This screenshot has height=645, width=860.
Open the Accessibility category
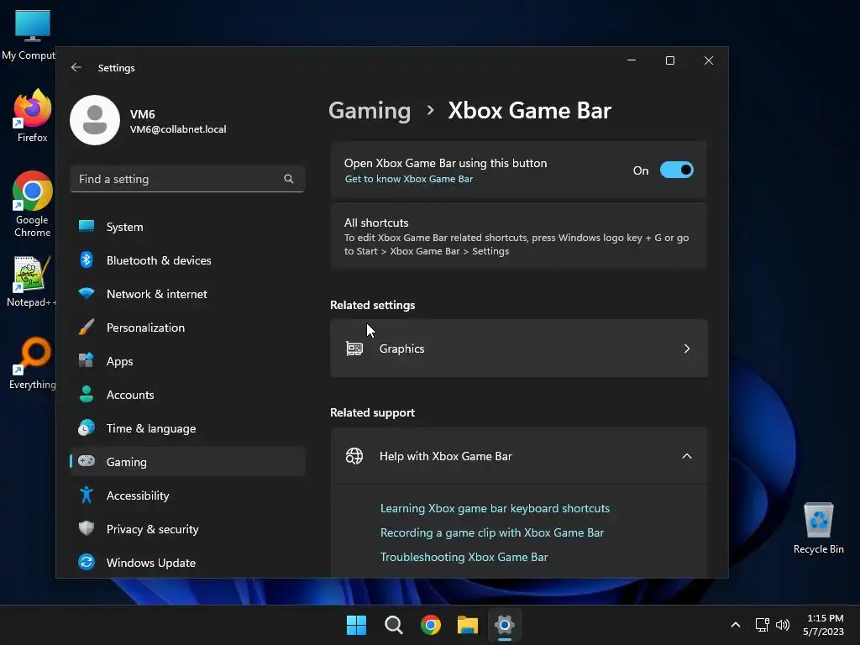tap(187, 496)
